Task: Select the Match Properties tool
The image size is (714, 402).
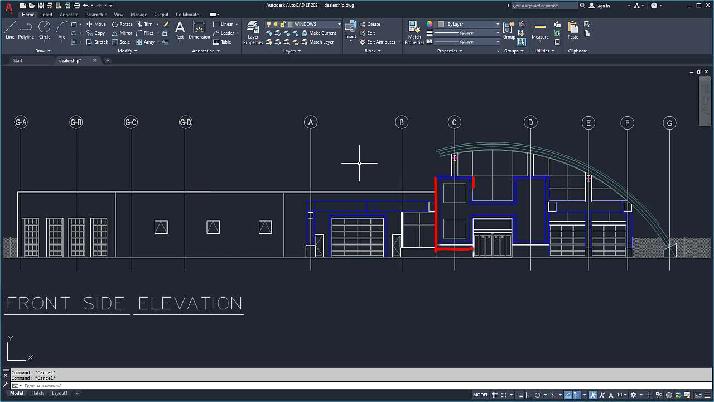Action: click(x=414, y=32)
